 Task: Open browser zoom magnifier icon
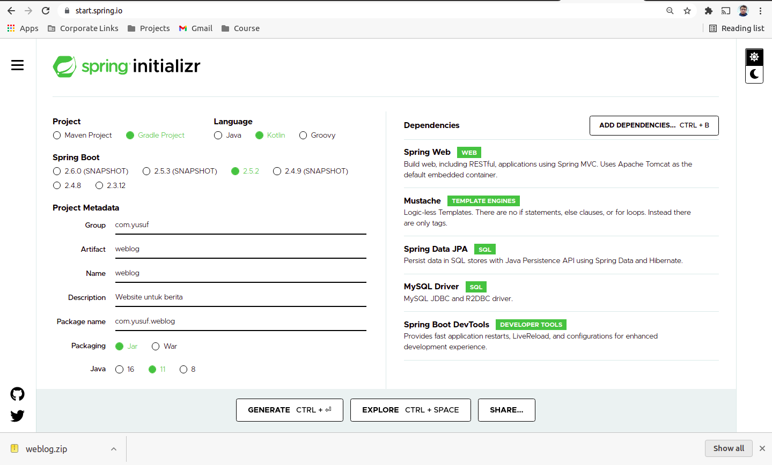point(670,11)
